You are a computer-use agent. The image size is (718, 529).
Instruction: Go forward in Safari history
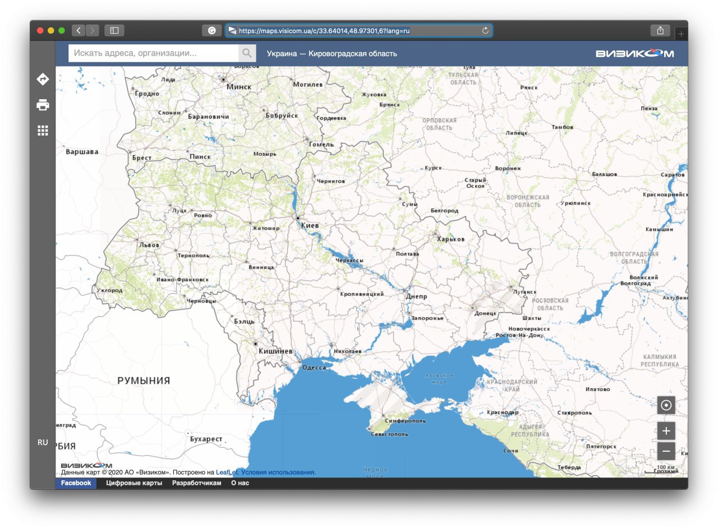click(x=93, y=31)
